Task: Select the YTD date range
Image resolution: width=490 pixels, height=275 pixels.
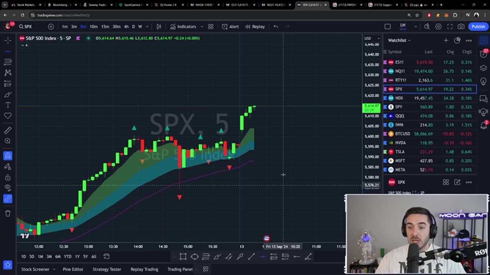Action: 67,256
